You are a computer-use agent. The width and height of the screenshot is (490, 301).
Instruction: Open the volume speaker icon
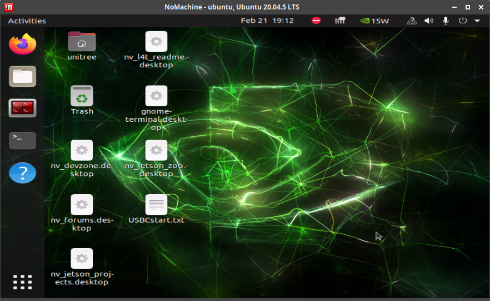point(429,21)
